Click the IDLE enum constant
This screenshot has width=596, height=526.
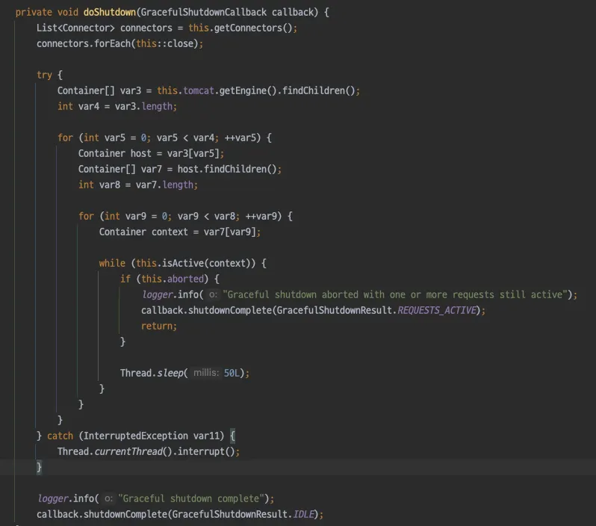click(x=303, y=515)
